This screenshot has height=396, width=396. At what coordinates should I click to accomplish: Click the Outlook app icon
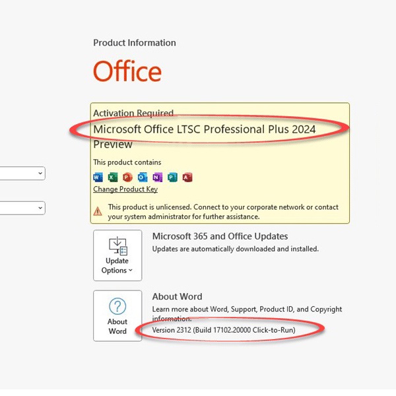[143, 178]
